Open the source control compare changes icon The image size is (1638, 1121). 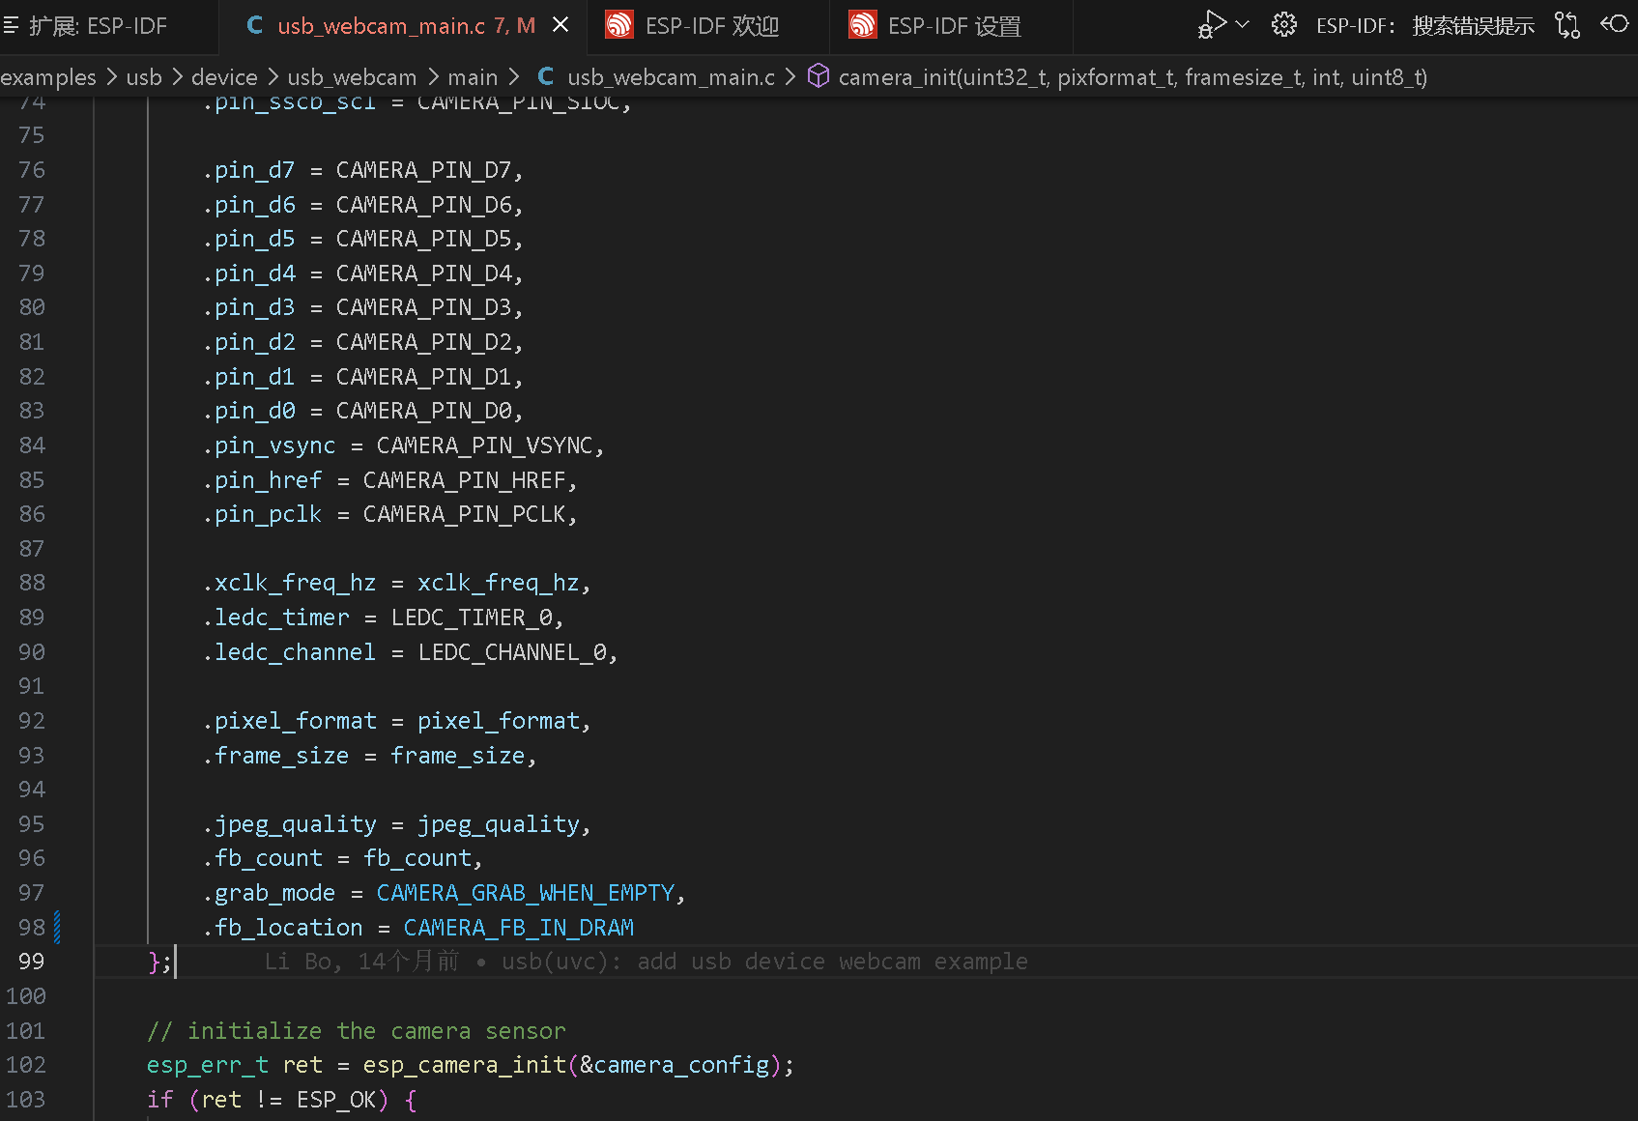coord(1566,25)
